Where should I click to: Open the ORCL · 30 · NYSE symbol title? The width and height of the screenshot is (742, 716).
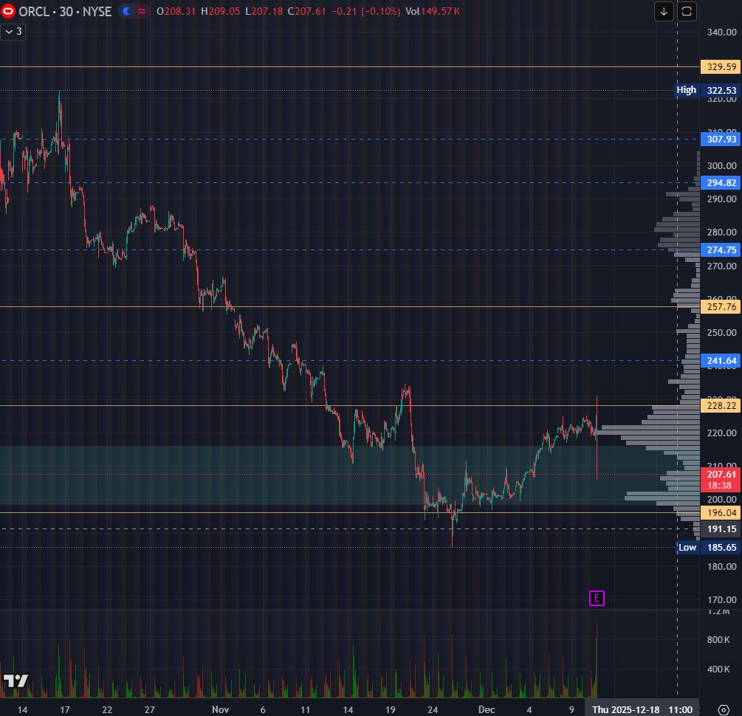click(65, 11)
